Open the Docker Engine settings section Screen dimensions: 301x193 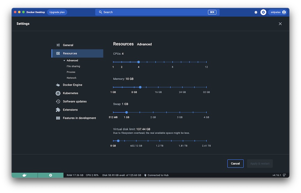coord(72,85)
